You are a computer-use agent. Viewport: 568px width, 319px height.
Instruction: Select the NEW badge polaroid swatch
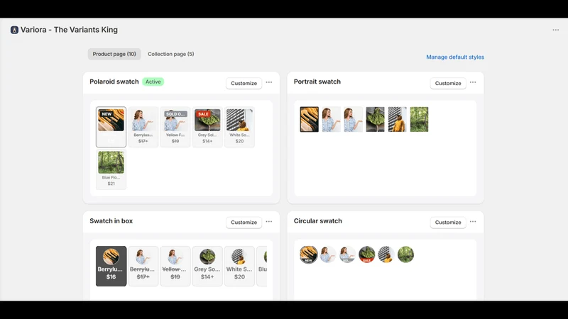pos(111,127)
